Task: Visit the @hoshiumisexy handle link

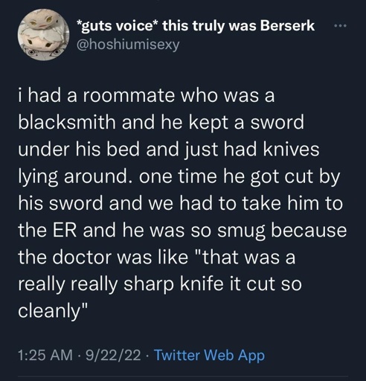Action: tap(128, 45)
